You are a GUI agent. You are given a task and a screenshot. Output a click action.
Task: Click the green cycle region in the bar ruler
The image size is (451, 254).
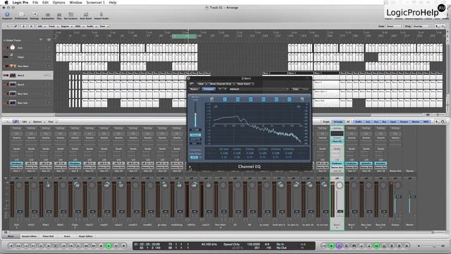(185, 36)
